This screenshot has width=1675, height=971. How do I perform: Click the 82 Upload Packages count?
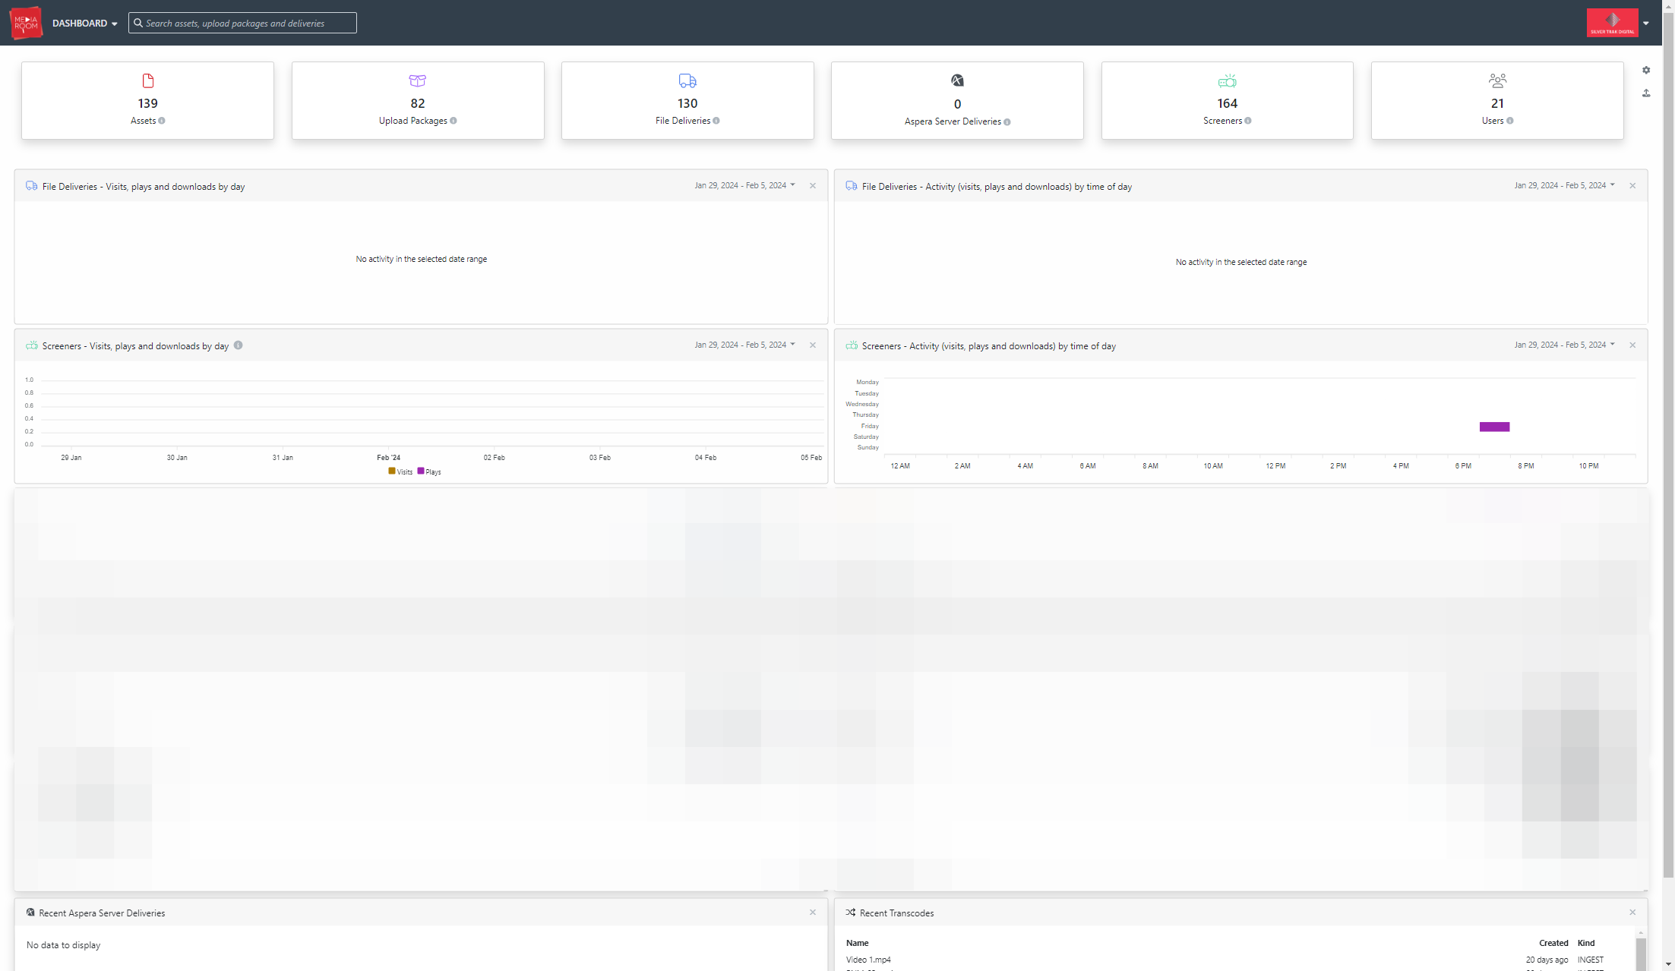pyautogui.click(x=418, y=103)
